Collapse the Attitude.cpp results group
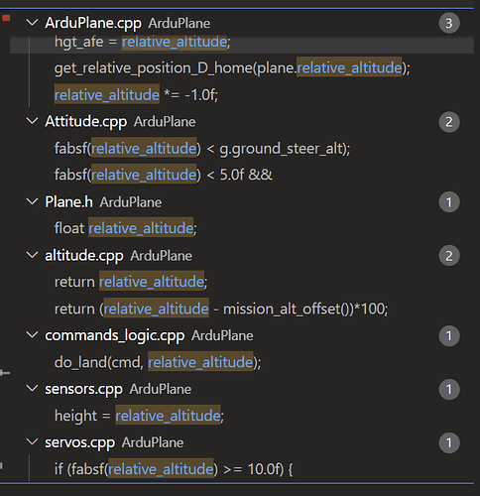 click(32, 121)
